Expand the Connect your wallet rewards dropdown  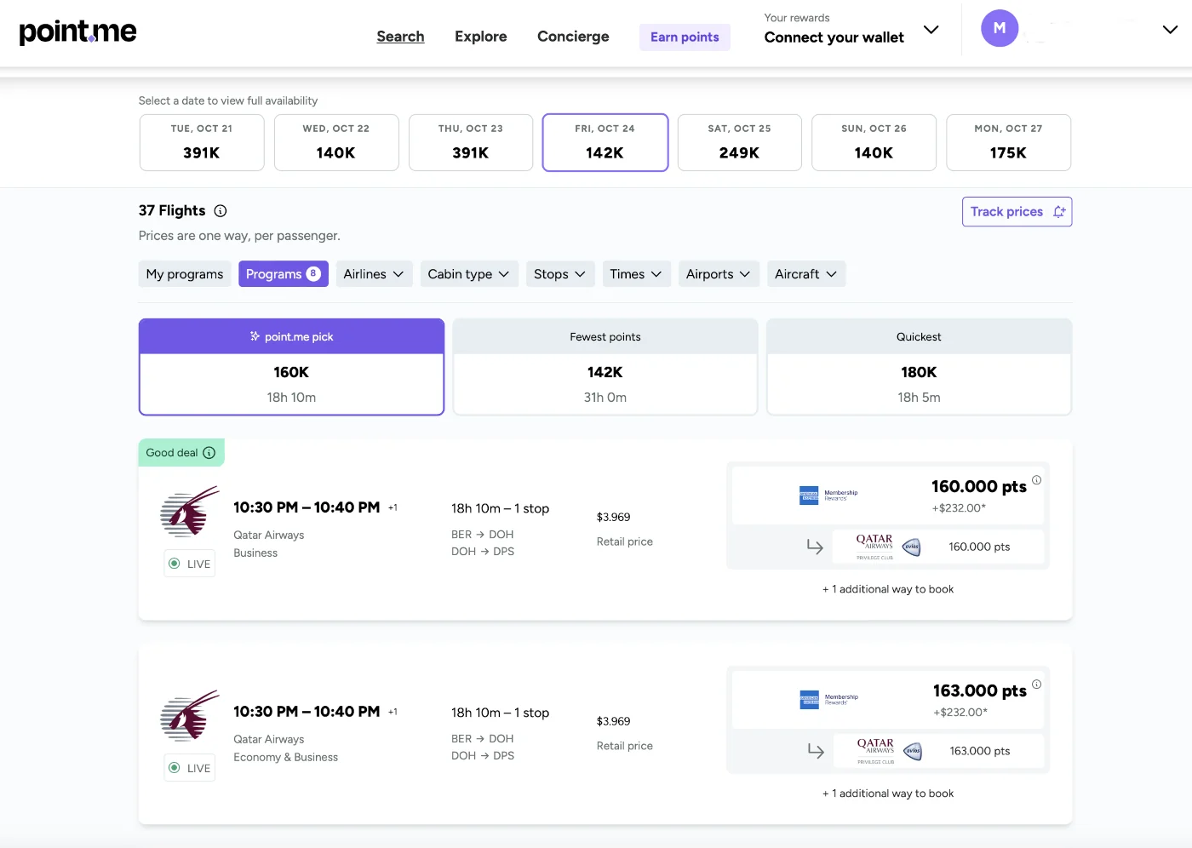click(931, 30)
